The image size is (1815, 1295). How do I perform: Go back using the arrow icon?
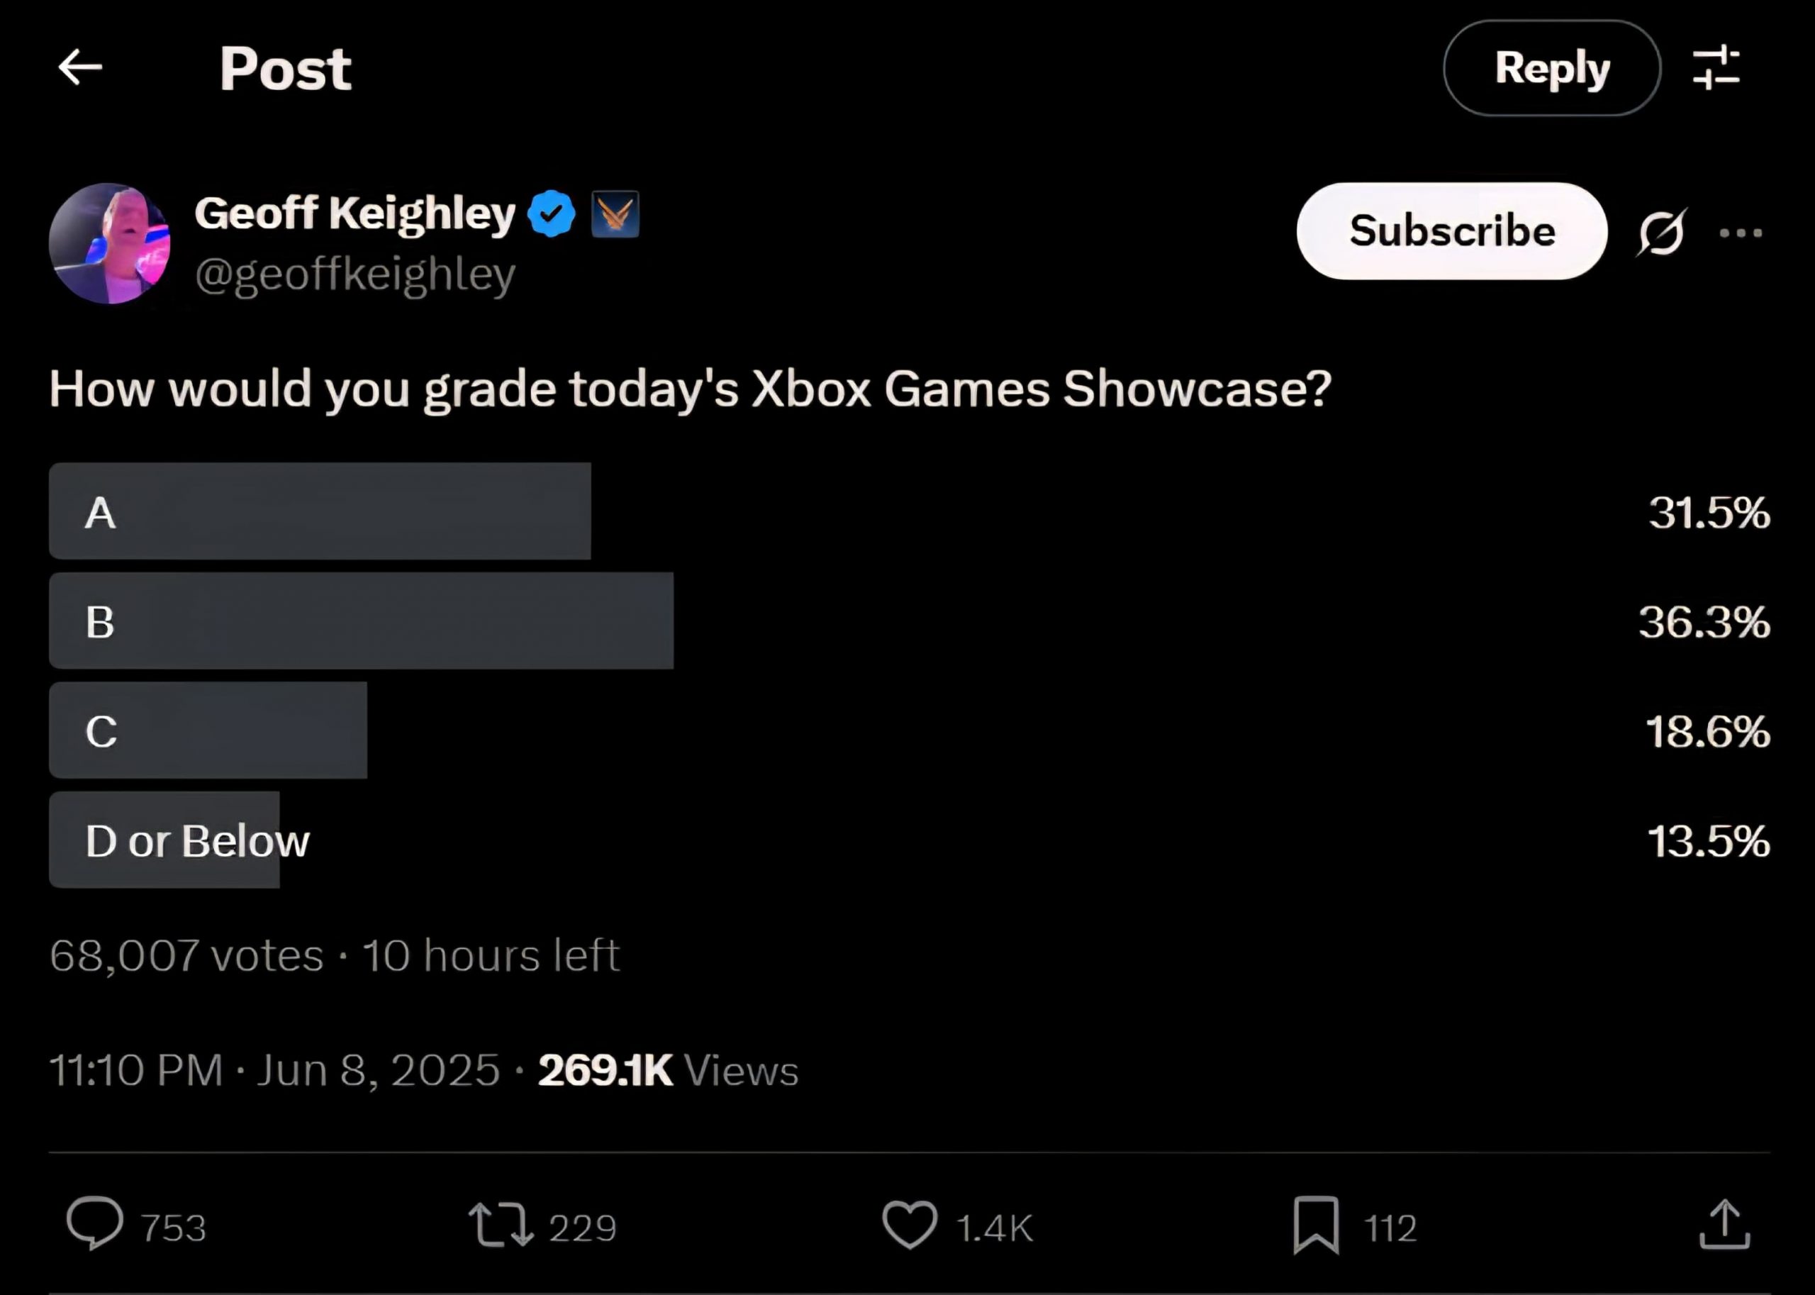click(81, 67)
